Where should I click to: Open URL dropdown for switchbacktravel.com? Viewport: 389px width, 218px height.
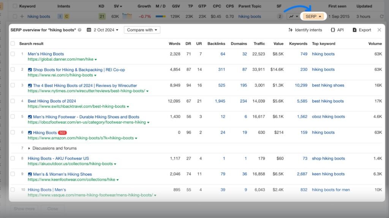[x=128, y=107]
